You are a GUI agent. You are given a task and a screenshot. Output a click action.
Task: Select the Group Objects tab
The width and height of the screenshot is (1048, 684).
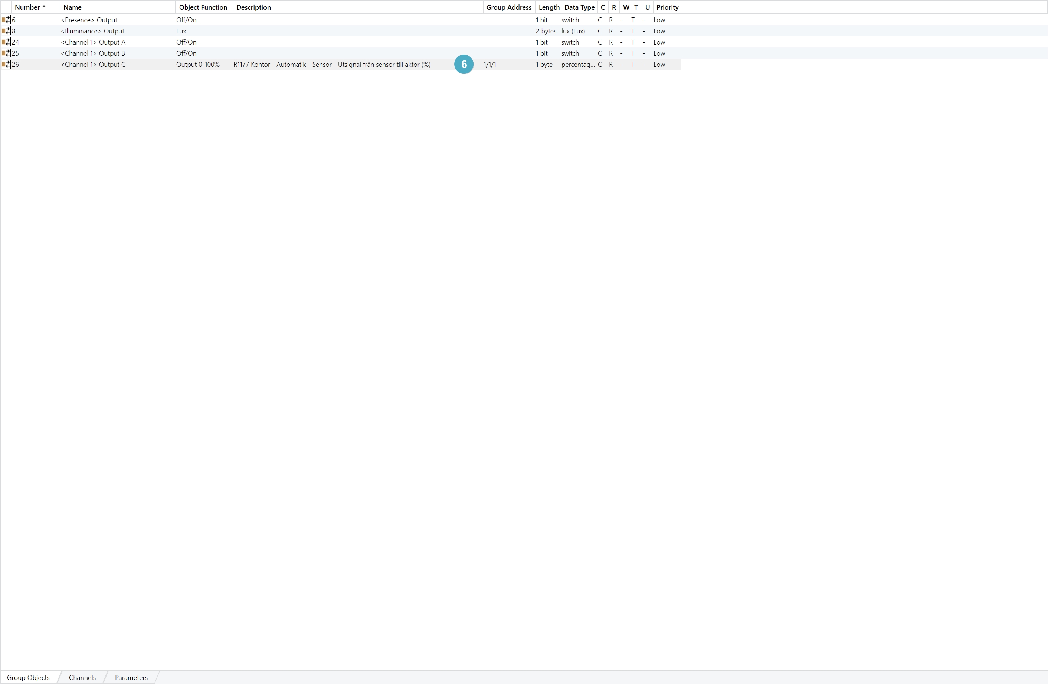(x=28, y=677)
